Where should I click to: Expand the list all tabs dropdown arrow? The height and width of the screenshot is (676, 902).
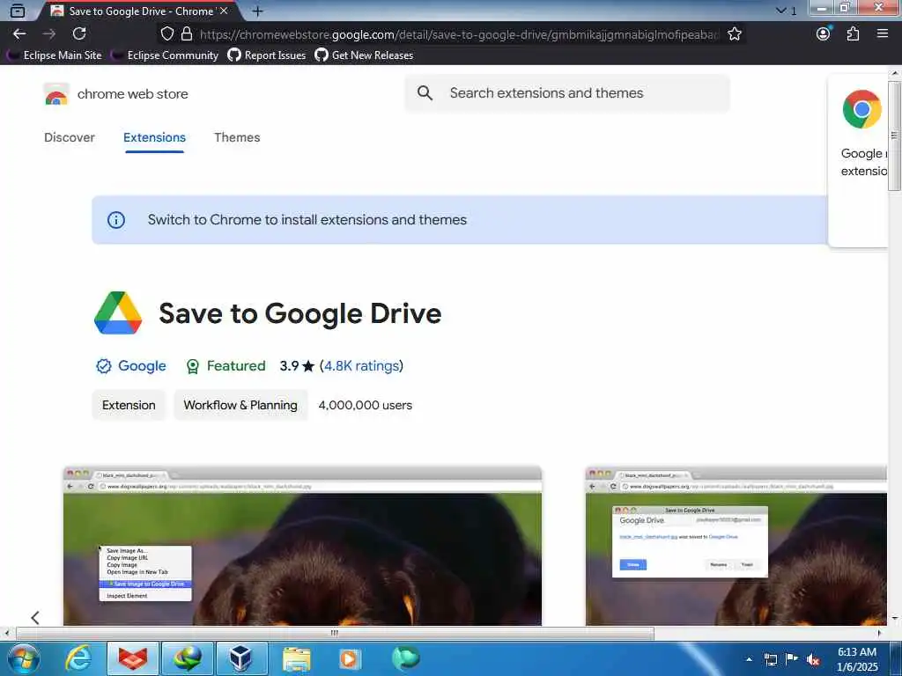click(780, 11)
